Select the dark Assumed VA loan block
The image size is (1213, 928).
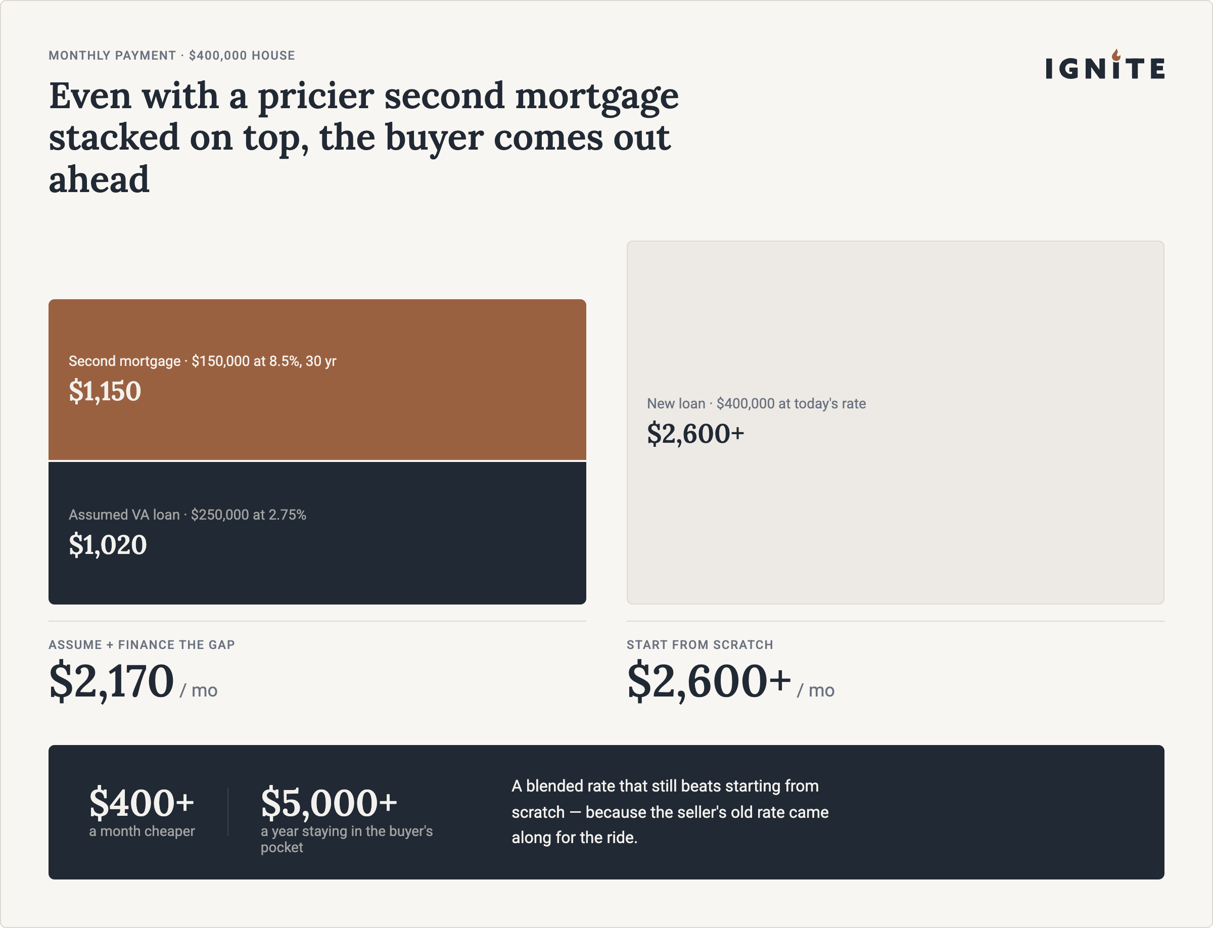coord(317,533)
